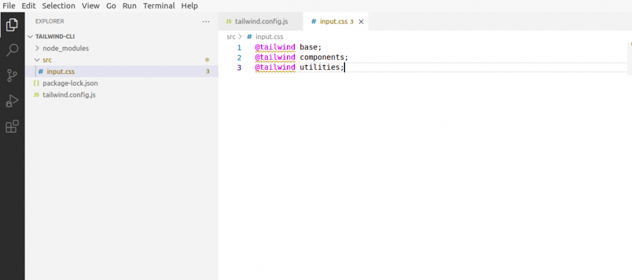Open the Terminal menu
632x280 pixels.
click(x=159, y=6)
